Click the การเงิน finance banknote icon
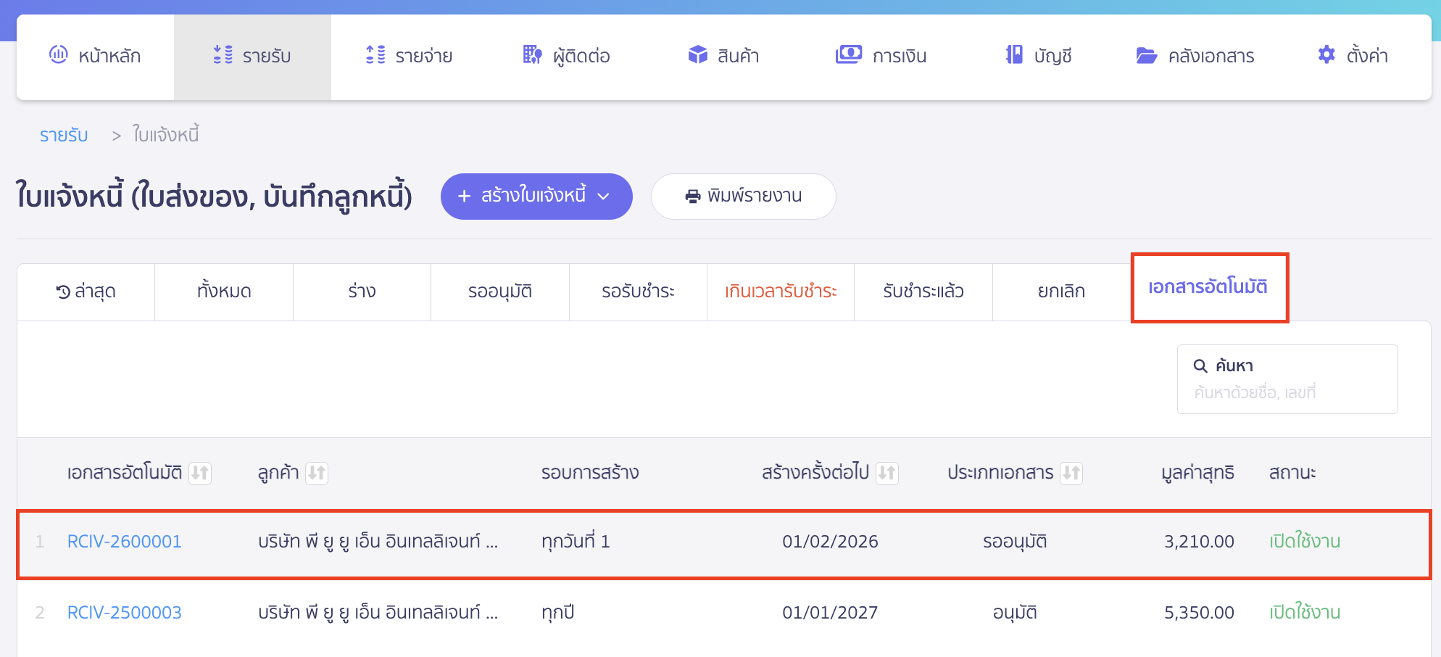This screenshot has width=1441, height=657. [849, 54]
